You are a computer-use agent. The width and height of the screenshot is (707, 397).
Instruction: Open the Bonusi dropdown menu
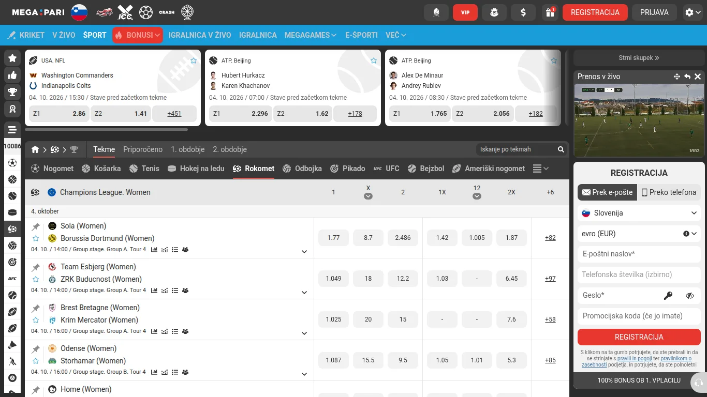coord(138,35)
